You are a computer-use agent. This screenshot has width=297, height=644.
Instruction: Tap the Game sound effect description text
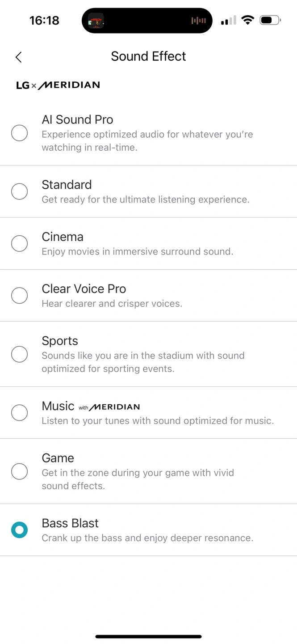138,479
